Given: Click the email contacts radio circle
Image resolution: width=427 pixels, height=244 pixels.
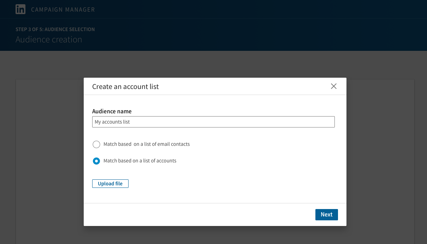Looking at the screenshot, I should pos(96,144).
